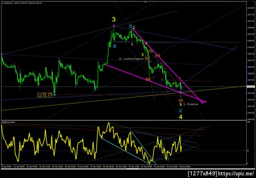
Task: Click the GOLD,H1 chart title arrow
Action: [2, 3]
